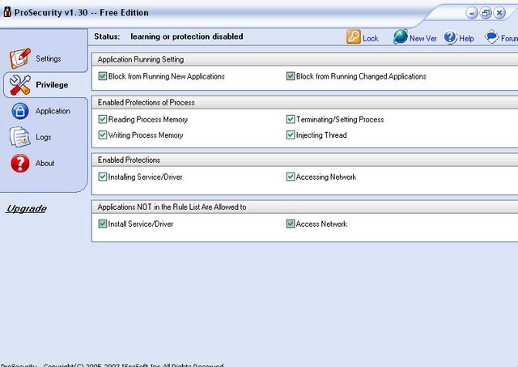Close the ProSecurity window
The image size is (518, 367).
[x=499, y=13]
